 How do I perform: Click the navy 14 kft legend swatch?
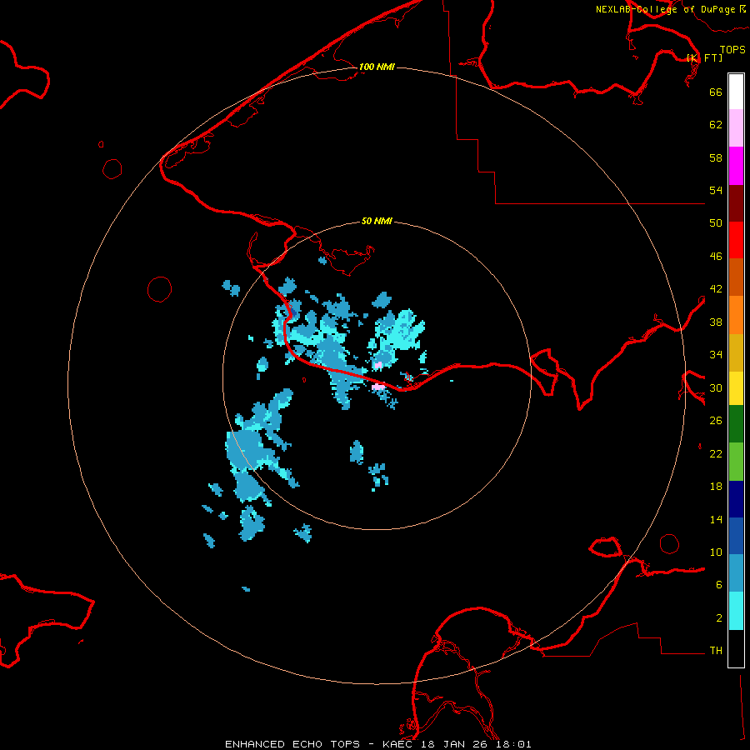pos(736,499)
